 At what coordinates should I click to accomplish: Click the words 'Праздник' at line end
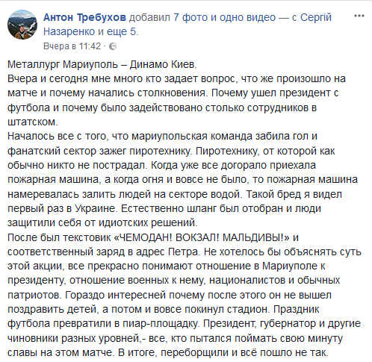pyautogui.click(x=296, y=309)
